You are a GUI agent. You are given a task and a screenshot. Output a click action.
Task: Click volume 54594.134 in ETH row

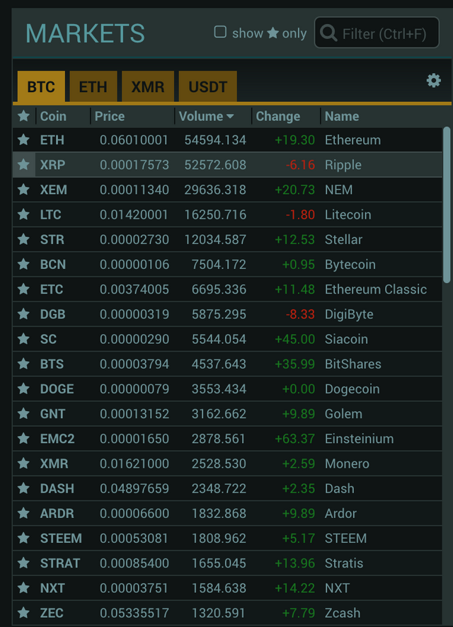[x=215, y=140]
